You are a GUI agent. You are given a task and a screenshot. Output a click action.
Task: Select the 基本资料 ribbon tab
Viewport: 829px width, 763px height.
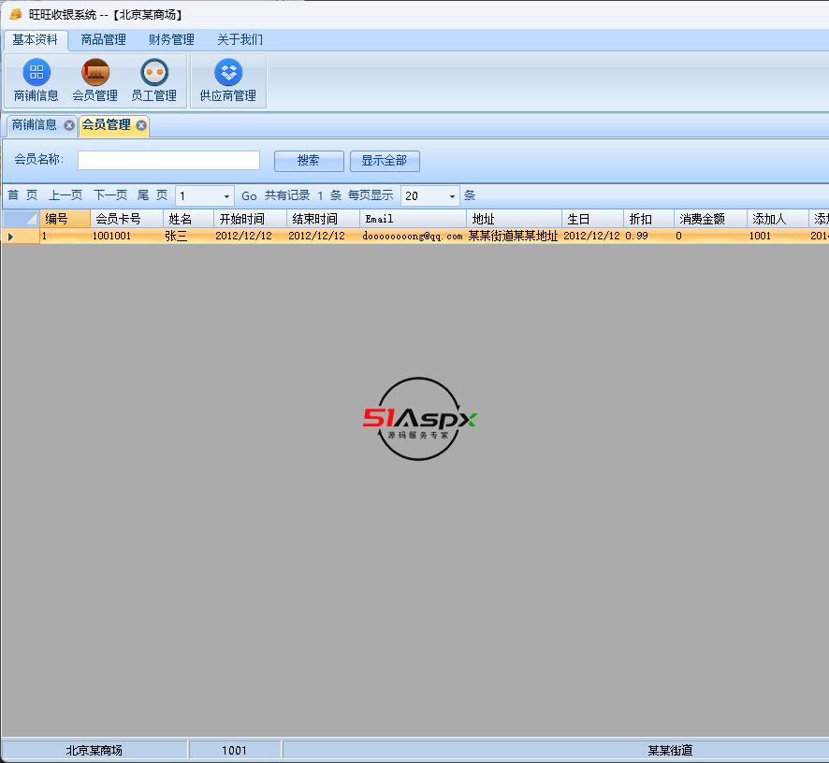click(36, 39)
